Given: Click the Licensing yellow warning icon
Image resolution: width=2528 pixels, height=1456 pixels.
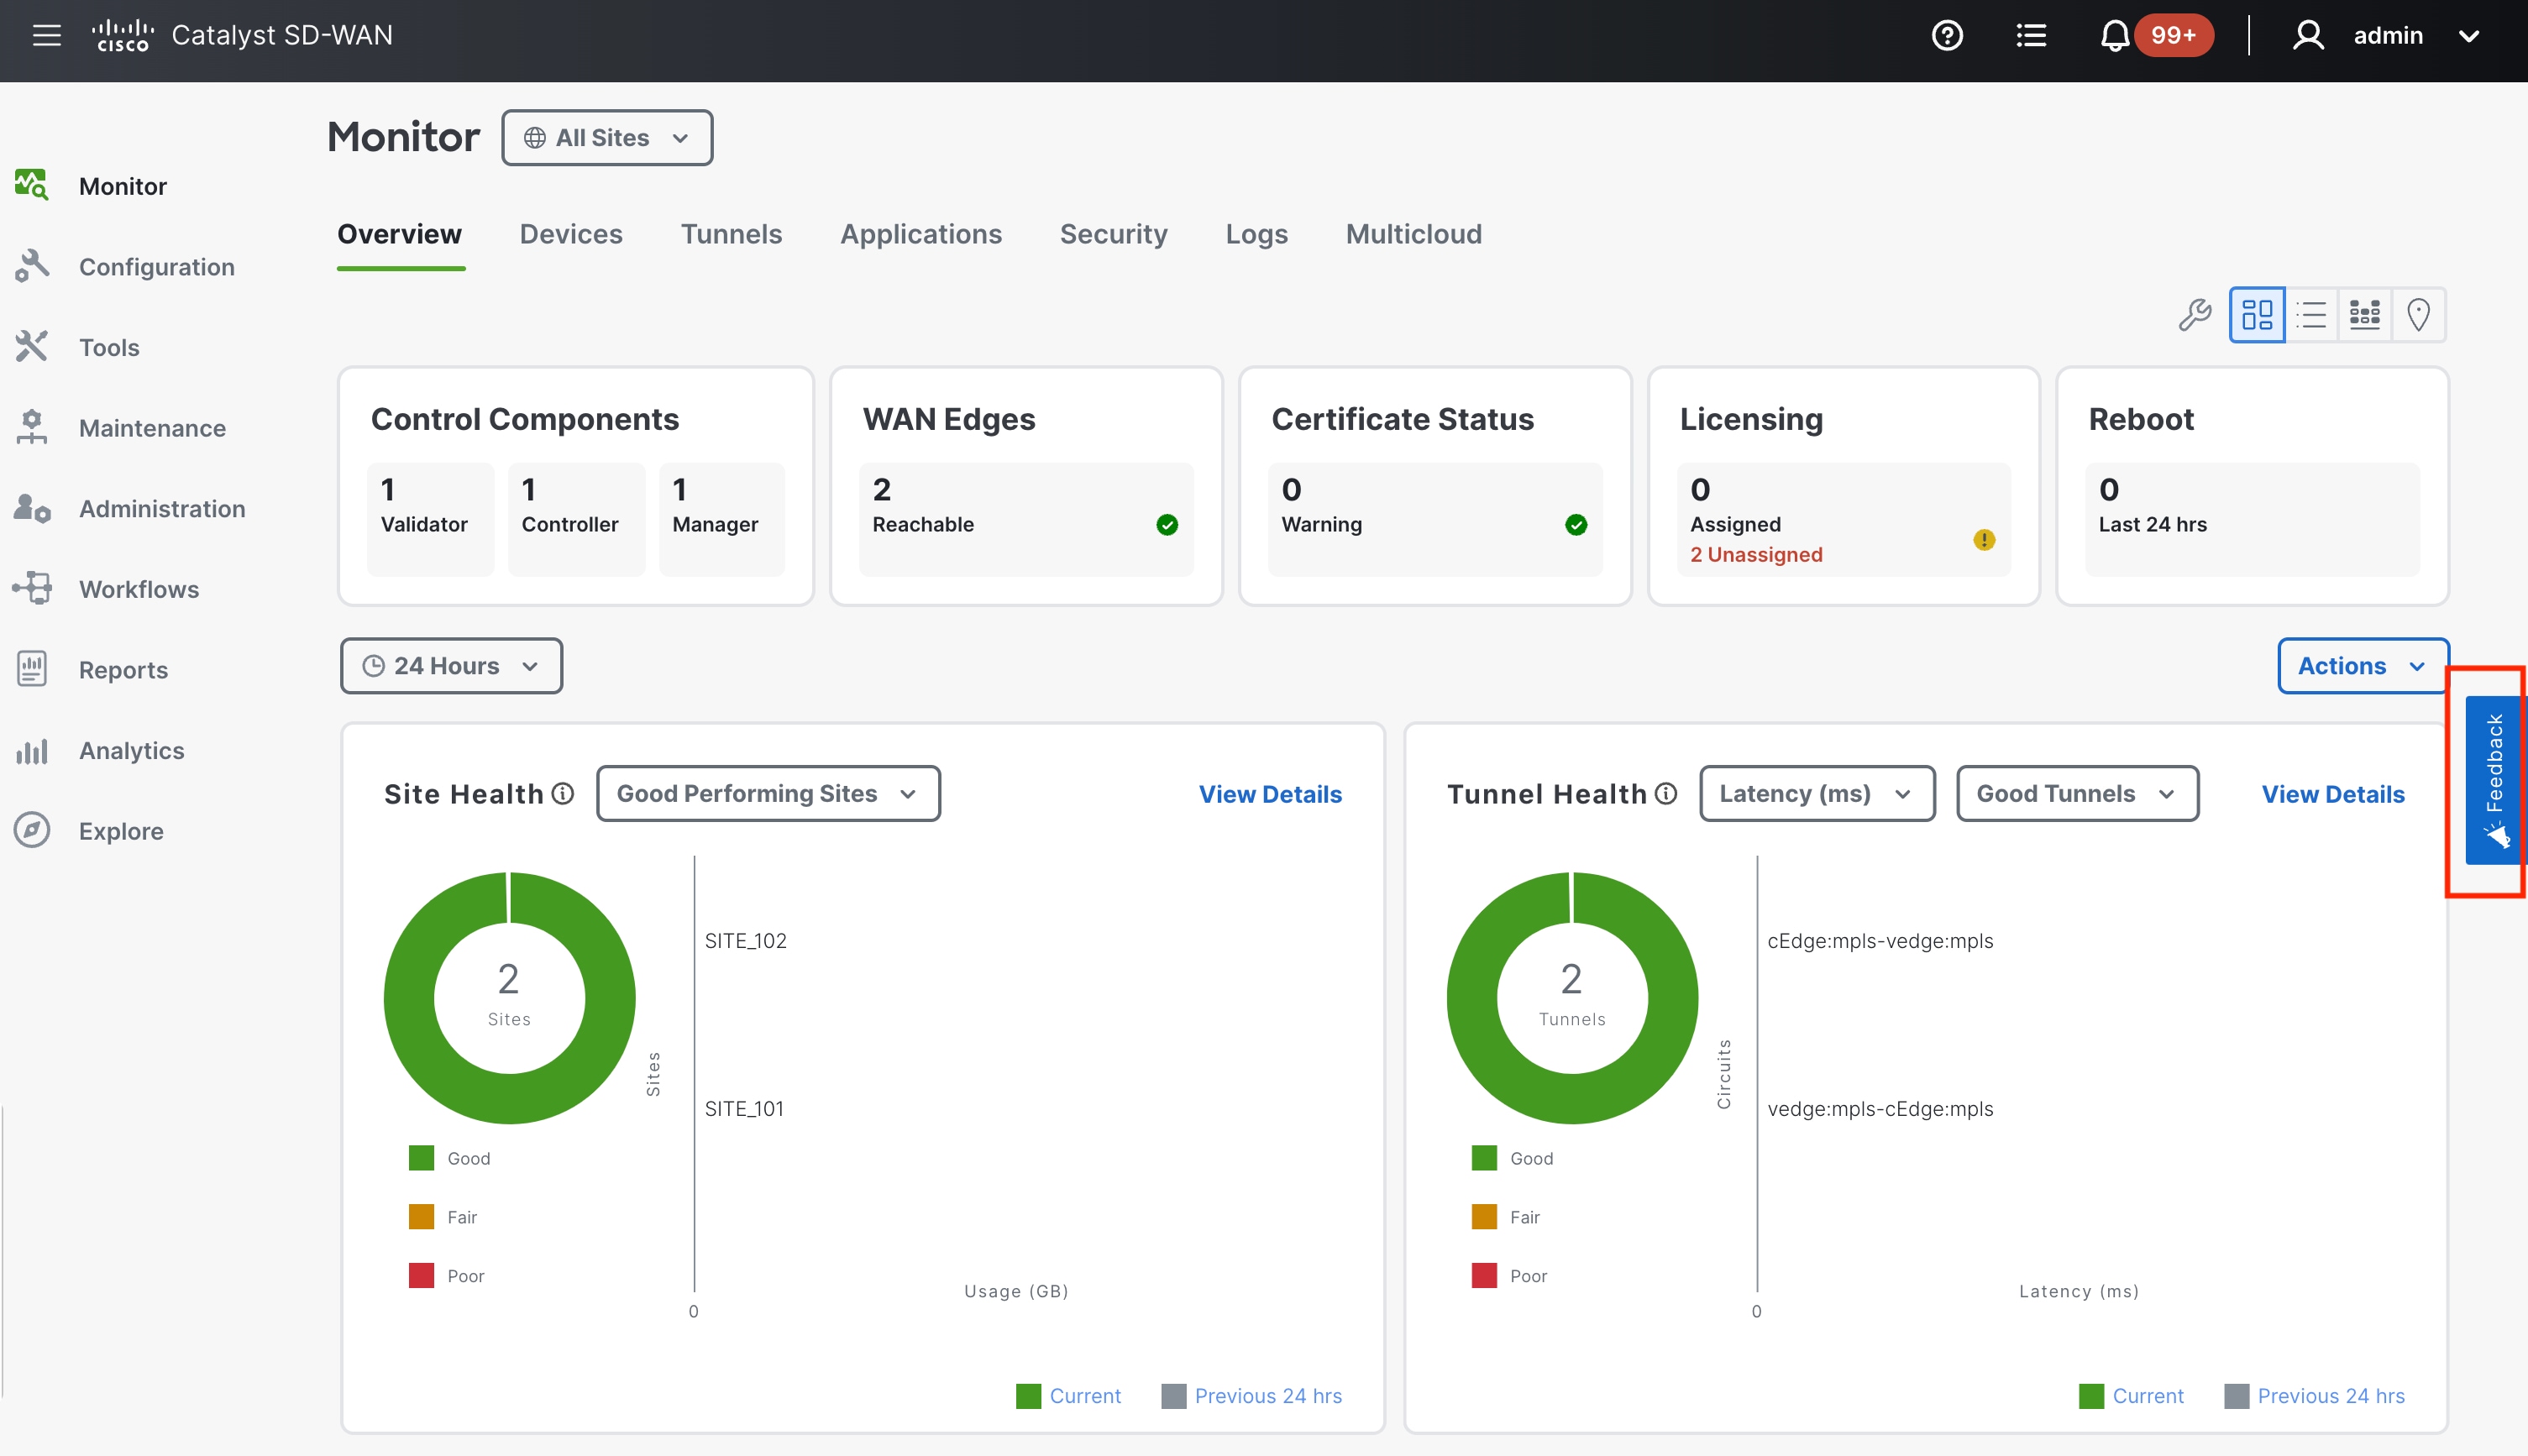Looking at the screenshot, I should tap(1983, 540).
